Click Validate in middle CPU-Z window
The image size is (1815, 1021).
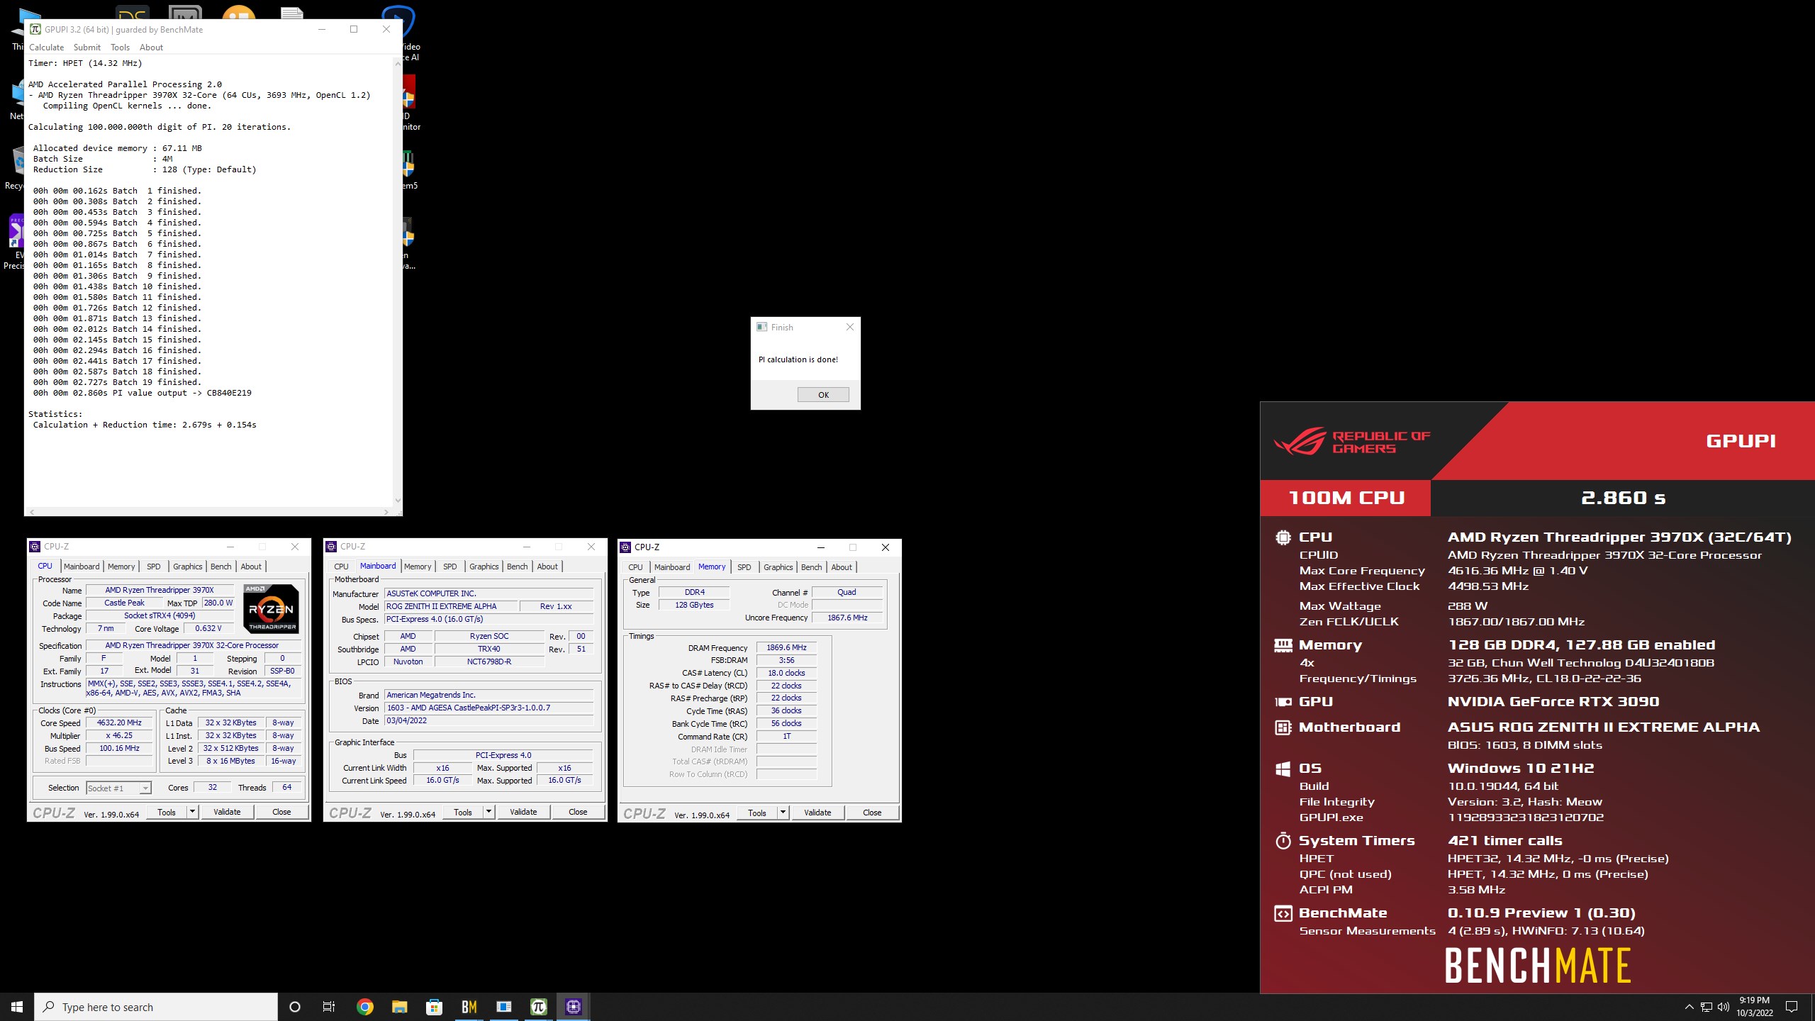coord(523,813)
